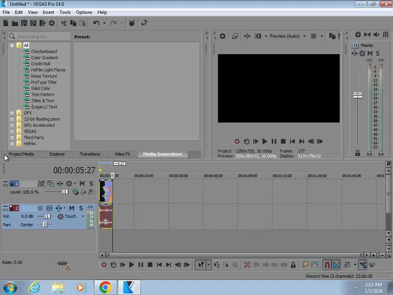The image size is (393, 295).
Task: Click the Cut scissors icon
Action: tap(64, 23)
